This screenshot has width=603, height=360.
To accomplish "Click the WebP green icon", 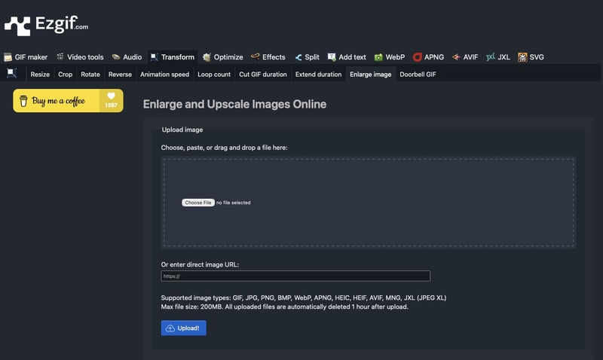I will pos(378,57).
